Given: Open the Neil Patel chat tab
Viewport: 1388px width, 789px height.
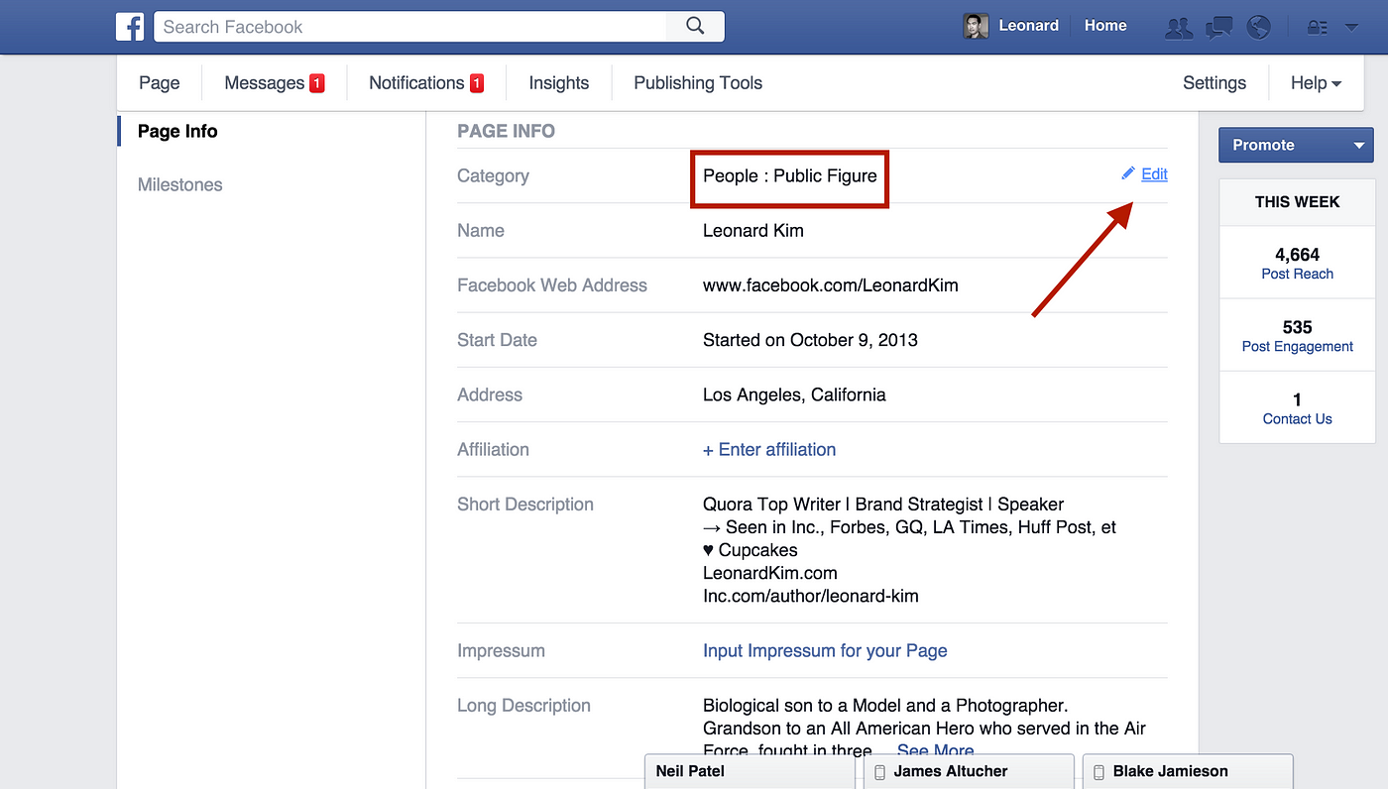Looking at the screenshot, I should tap(750, 771).
